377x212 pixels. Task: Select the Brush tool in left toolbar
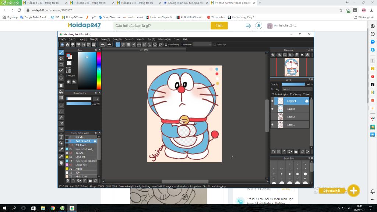coord(61,52)
